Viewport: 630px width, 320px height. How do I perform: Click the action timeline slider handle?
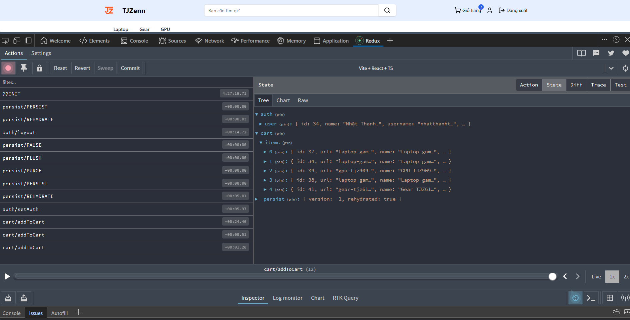pyautogui.click(x=552, y=276)
